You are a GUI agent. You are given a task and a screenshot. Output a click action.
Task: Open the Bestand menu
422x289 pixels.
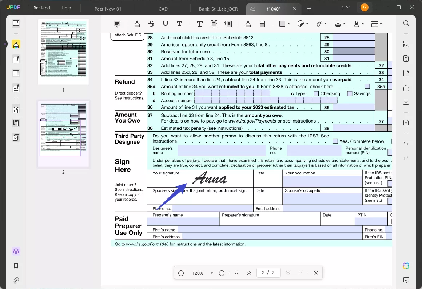coord(42,8)
